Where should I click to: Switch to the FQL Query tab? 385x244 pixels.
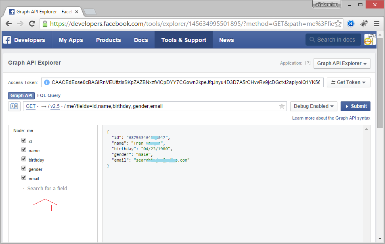[x=49, y=95]
